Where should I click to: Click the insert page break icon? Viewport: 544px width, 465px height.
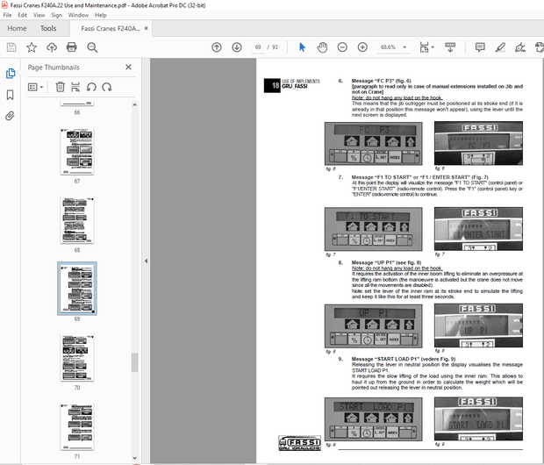[x=75, y=87]
